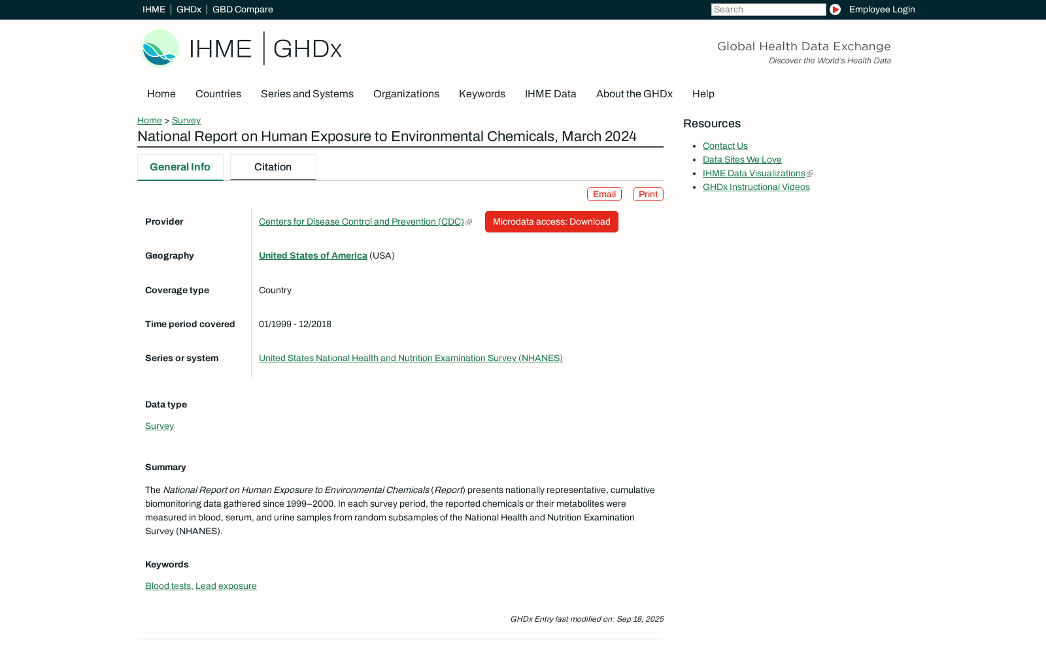Image resolution: width=1046 pixels, height=653 pixels.
Task: Open IHME Data Visualizations link
Action: (754, 173)
